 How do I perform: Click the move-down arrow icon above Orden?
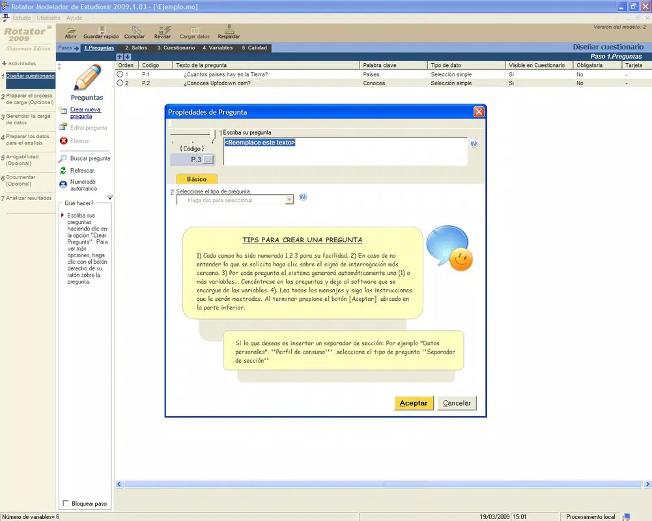click(128, 57)
